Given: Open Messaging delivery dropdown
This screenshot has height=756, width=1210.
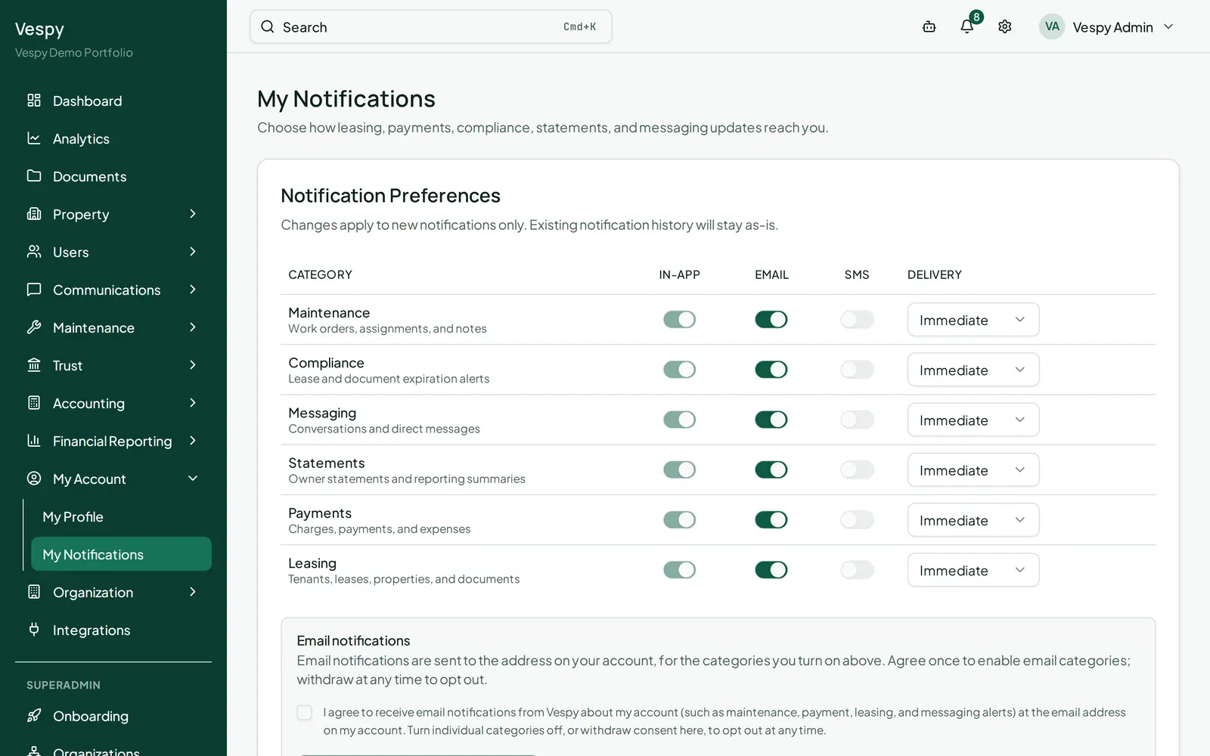Looking at the screenshot, I should click(973, 420).
